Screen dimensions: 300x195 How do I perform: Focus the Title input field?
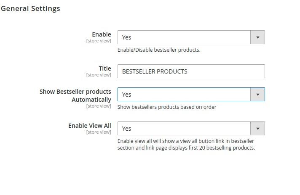228,71
